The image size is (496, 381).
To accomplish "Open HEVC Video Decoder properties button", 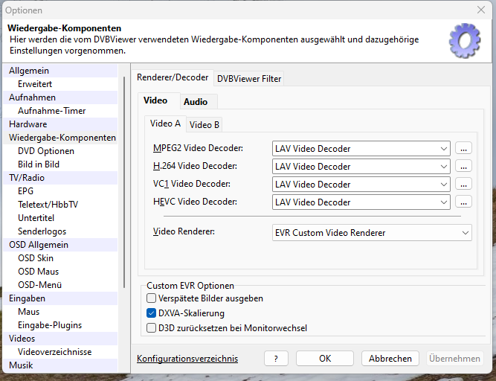I will (x=464, y=202).
